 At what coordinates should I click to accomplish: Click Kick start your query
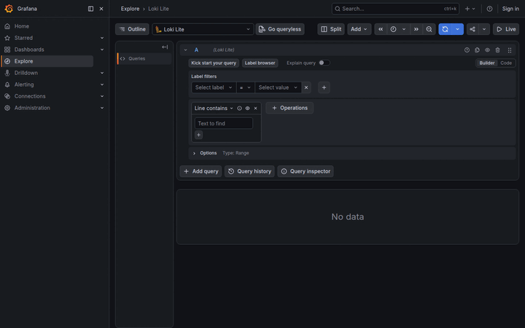(214, 63)
